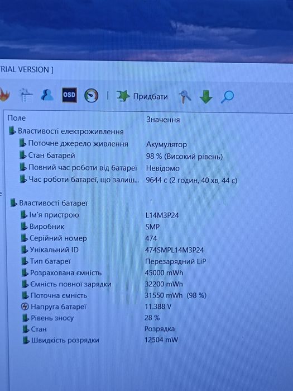This screenshot has height=391, width=293.
Task: Open the OSD panel toolbar icon
Action: [69, 95]
